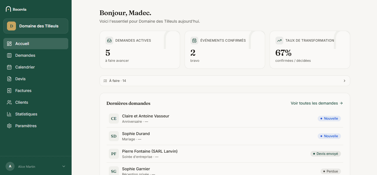The width and height of the screenshot is (377, 175).
Task: Click the Nouvelle badge for Claire et Antoine Vasseur
Action: tap(329, 119)
